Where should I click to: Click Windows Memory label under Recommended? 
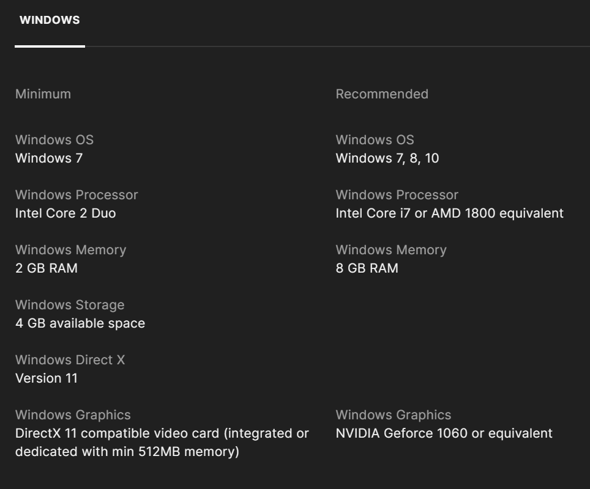(x=390, y=250)
